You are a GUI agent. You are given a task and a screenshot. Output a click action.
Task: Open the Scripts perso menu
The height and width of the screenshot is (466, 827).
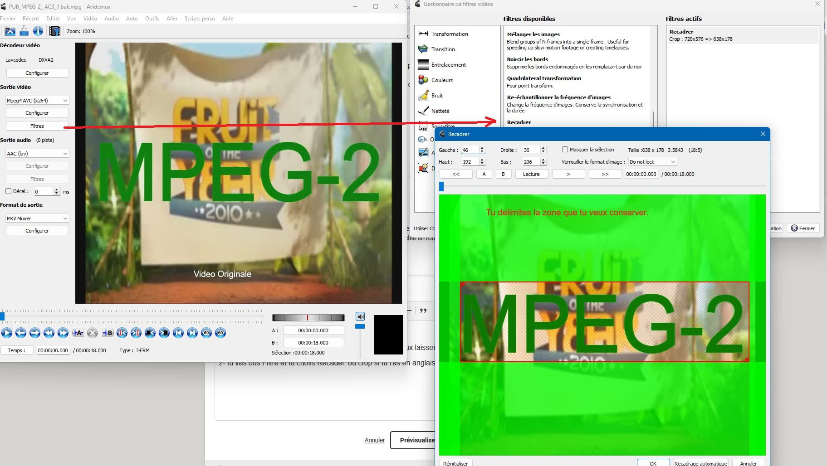coord(200,19)
